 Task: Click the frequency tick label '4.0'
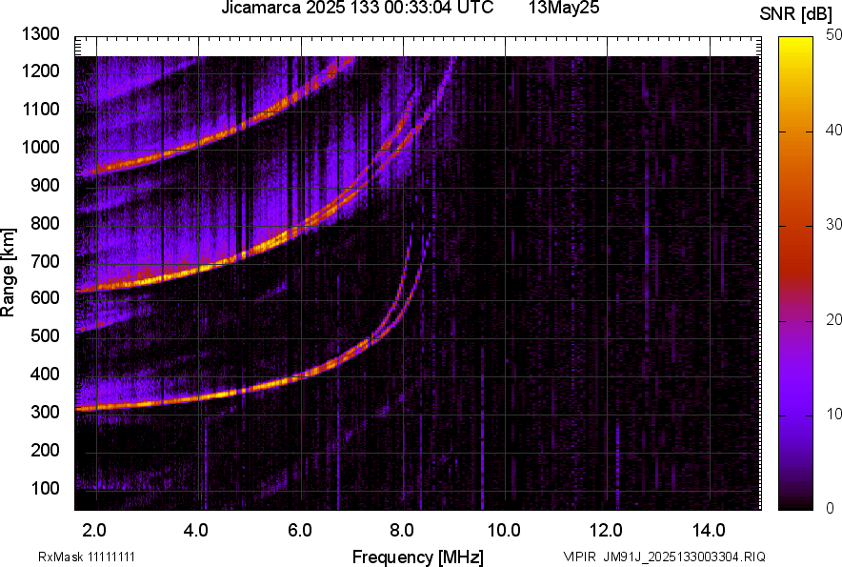coord(196,531)
